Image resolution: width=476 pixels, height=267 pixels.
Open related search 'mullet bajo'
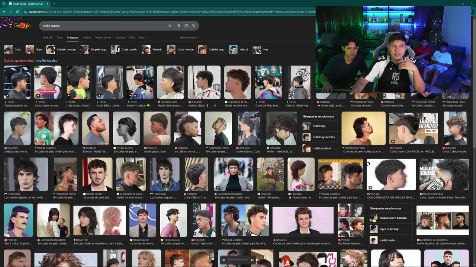coord(319,126)
